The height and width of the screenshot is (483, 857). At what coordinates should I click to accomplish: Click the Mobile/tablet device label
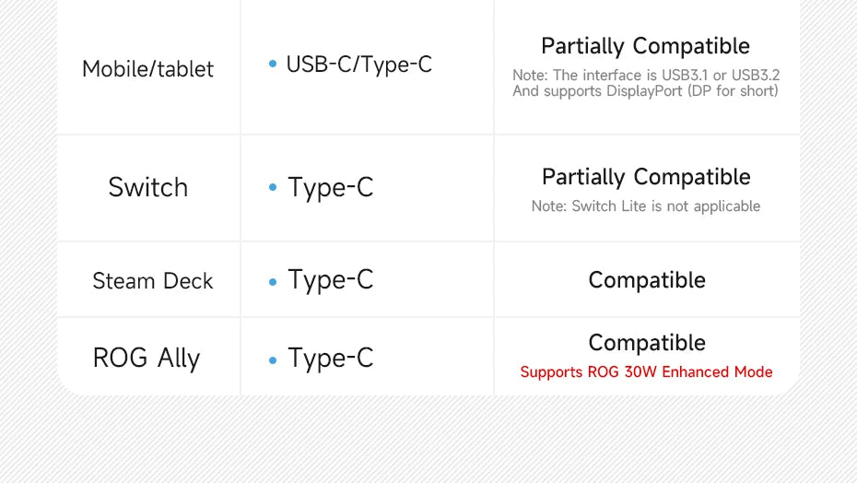[147, 69]
